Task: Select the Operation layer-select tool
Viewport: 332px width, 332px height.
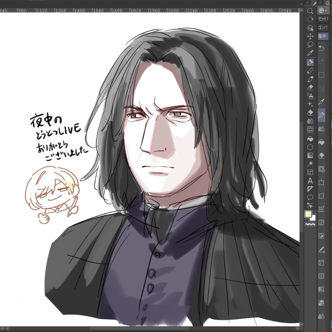Action: click(x=310, y=28)
